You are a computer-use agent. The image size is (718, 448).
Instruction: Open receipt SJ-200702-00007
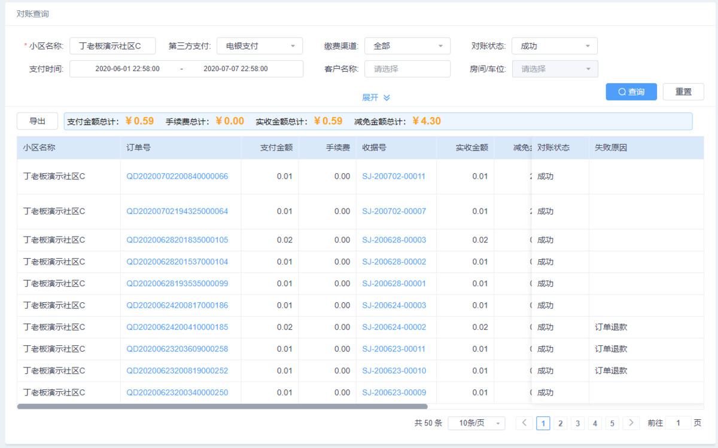point(394,211)
